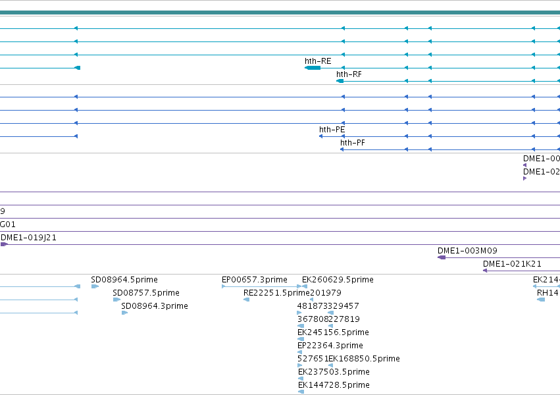
Task: Click the small arrow glyph under SD08964.5prime
Action: [95, 286]
